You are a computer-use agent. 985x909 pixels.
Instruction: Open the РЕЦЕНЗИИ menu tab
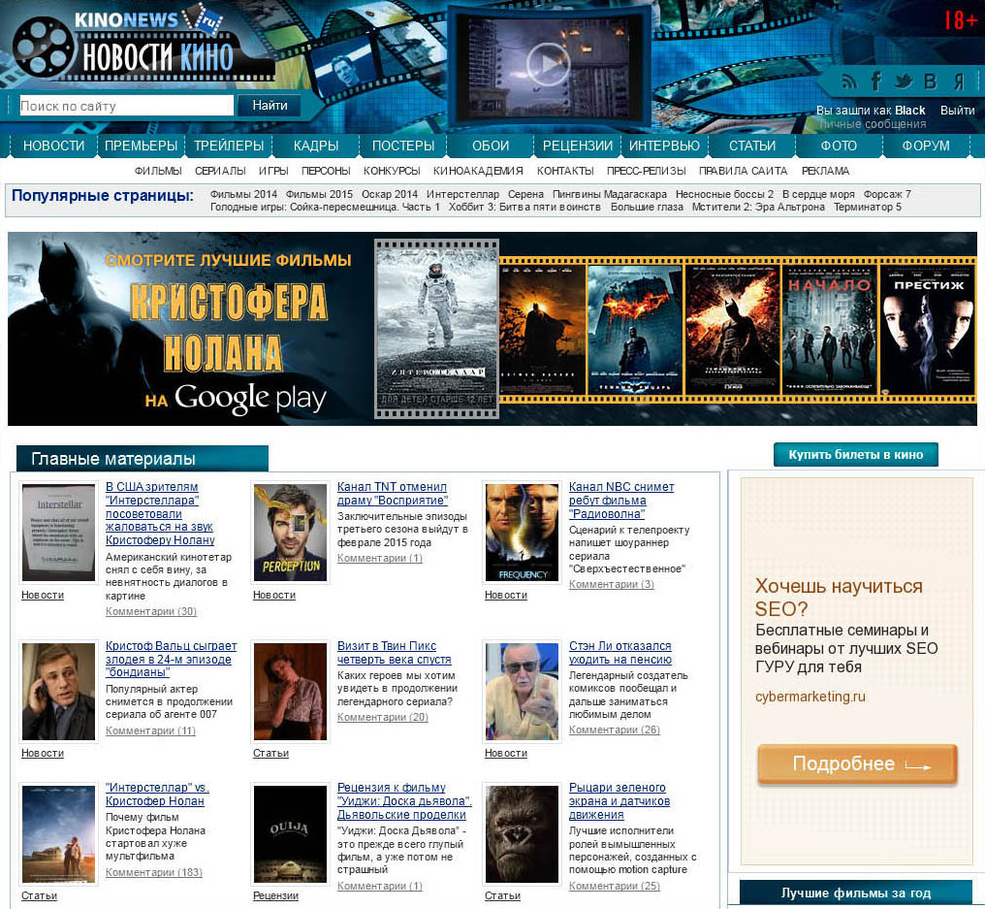[578, 146]
